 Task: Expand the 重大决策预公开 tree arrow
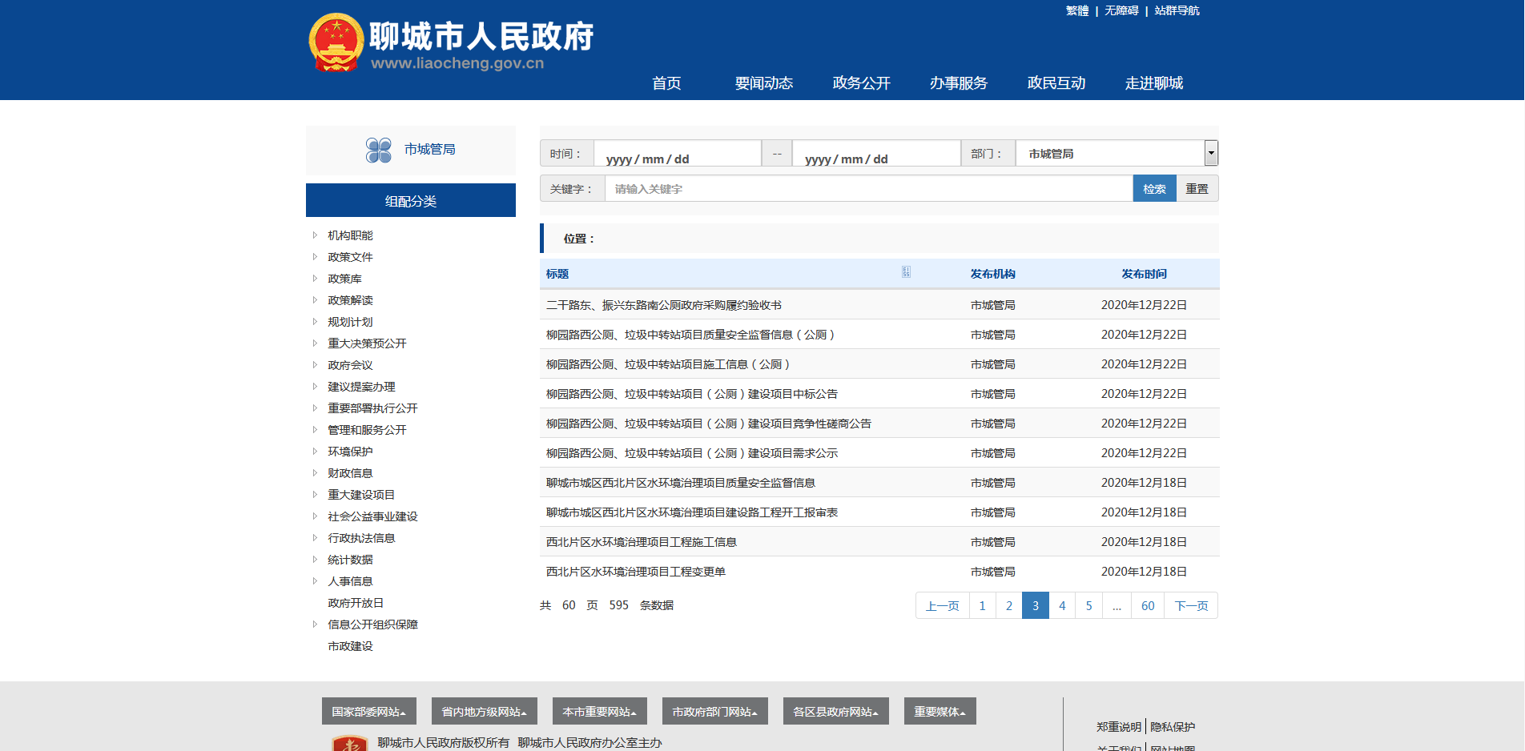315,343
